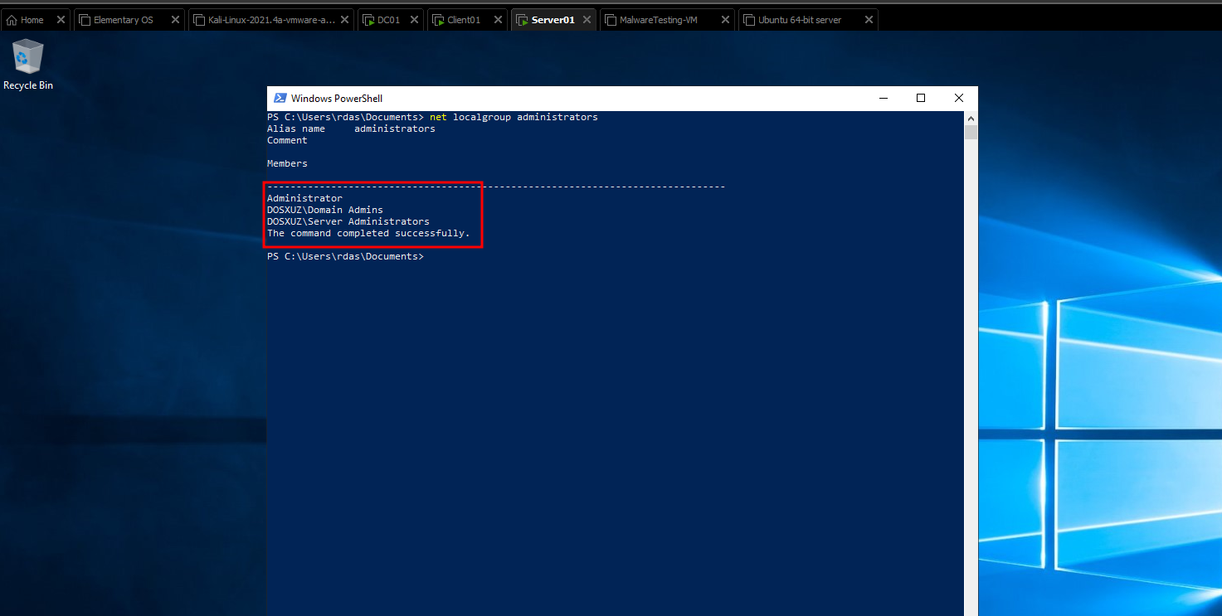Viewport: 1222px width, 616px height.
Task: Close the Home tab
Action: (x=61, y=20)
